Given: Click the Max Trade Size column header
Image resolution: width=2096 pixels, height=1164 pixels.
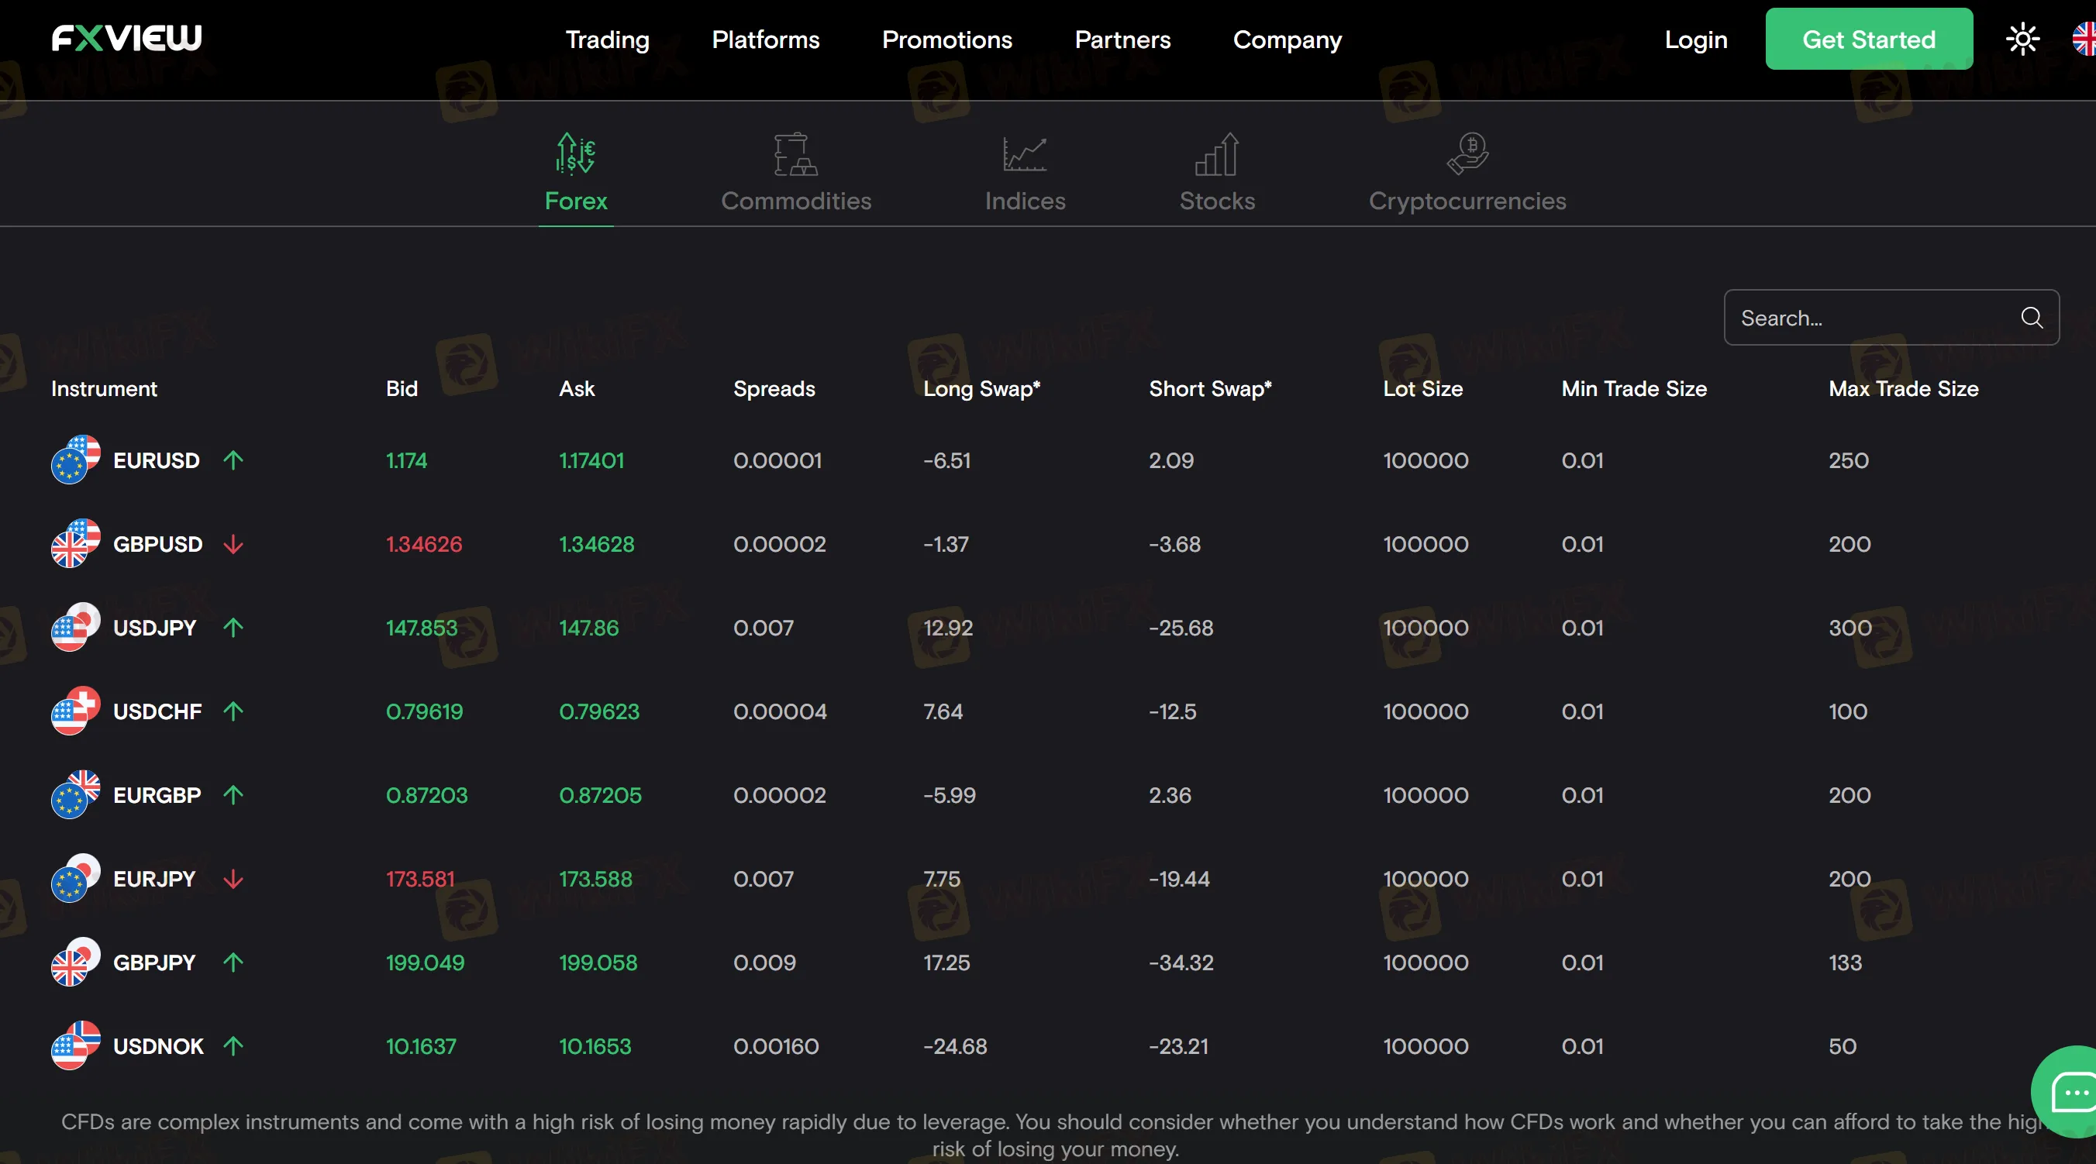Looking at the screenshot, I should point(1903,389).
